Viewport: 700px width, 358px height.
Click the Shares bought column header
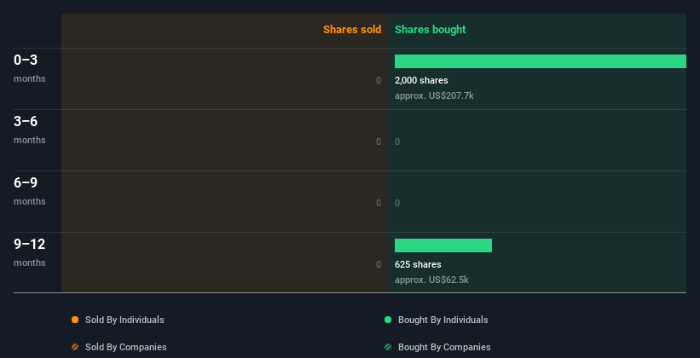(430, 30)
